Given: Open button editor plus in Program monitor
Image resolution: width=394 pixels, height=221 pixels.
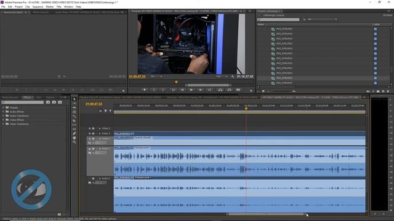Looking at the screenshot, I should [251, 91].
